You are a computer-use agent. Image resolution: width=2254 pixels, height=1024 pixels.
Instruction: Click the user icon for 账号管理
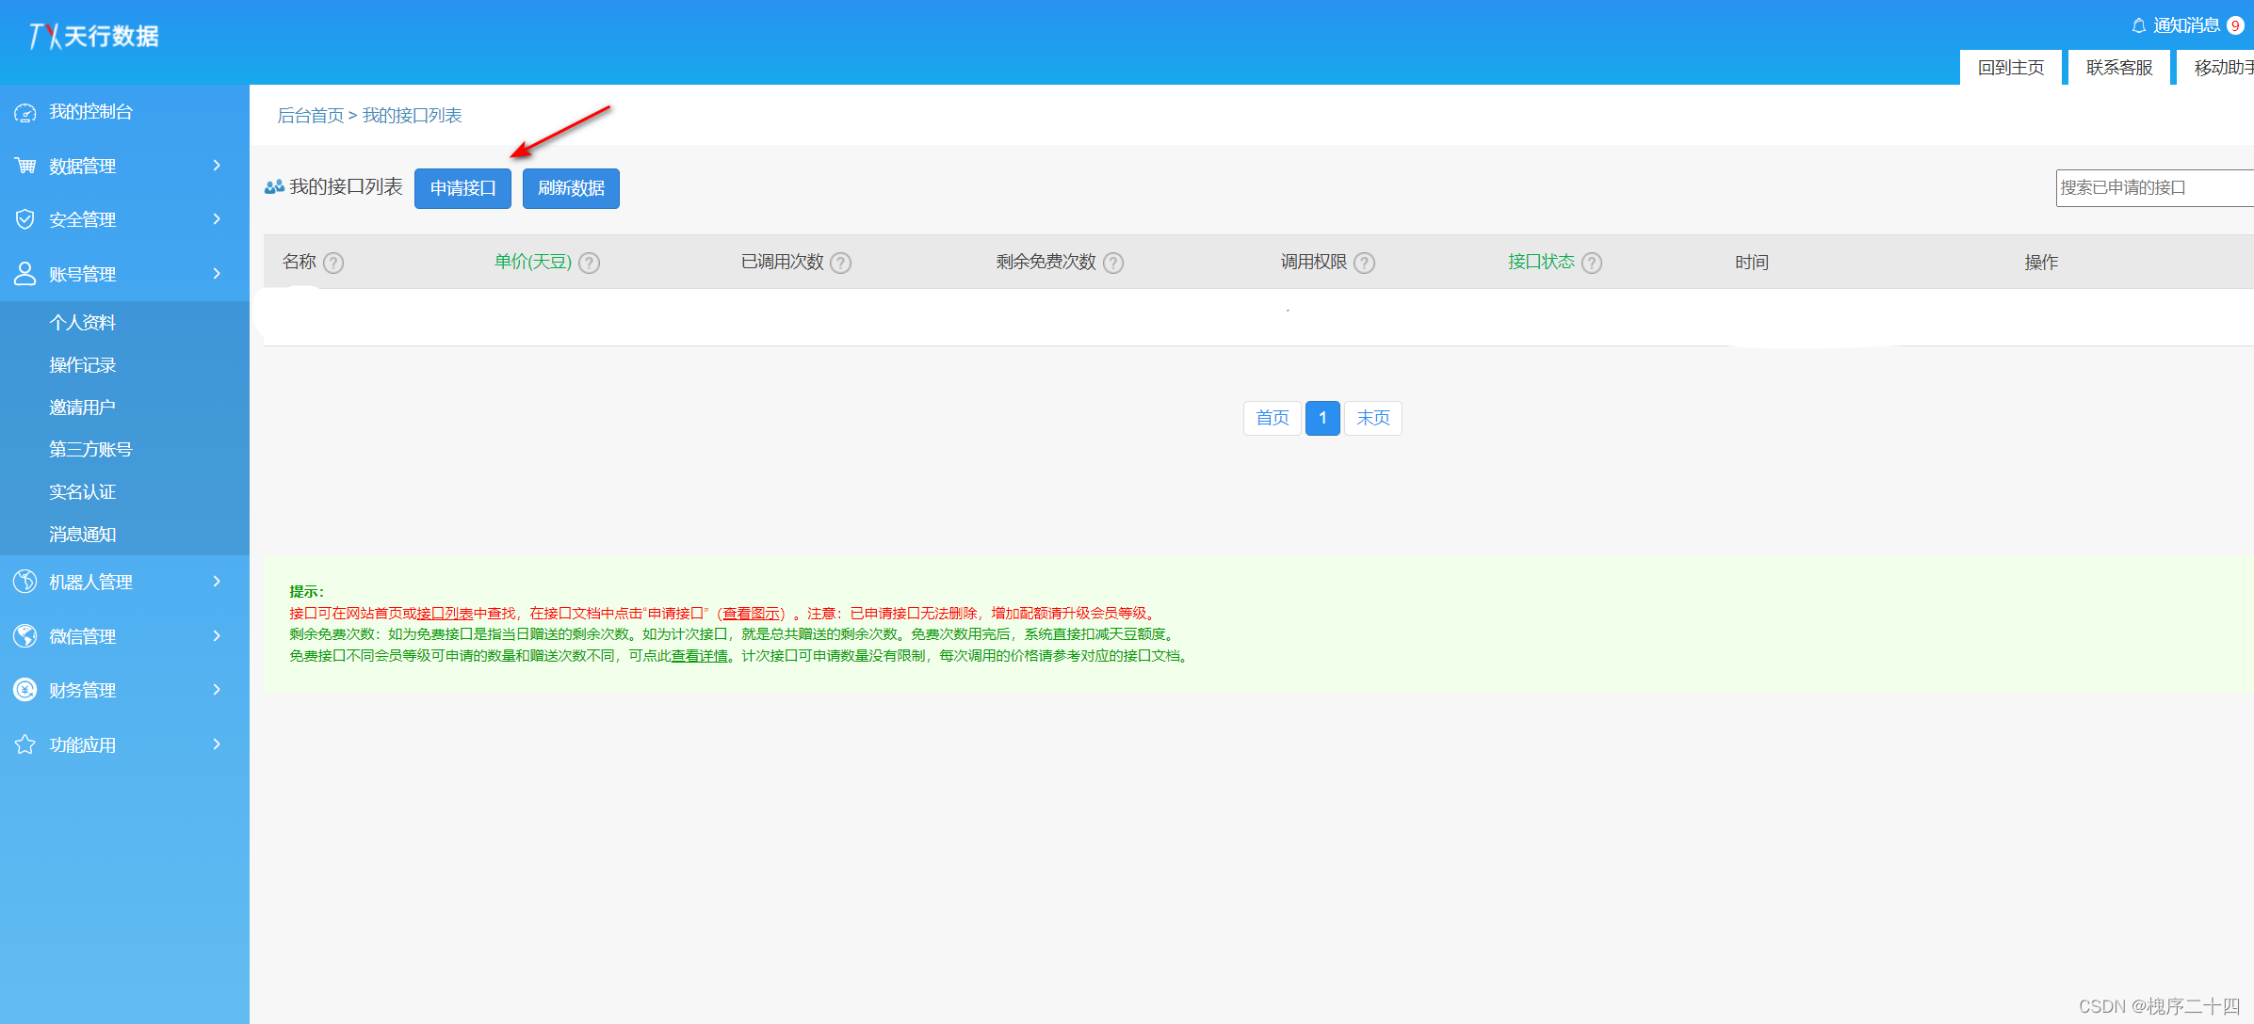click(25, 274)
